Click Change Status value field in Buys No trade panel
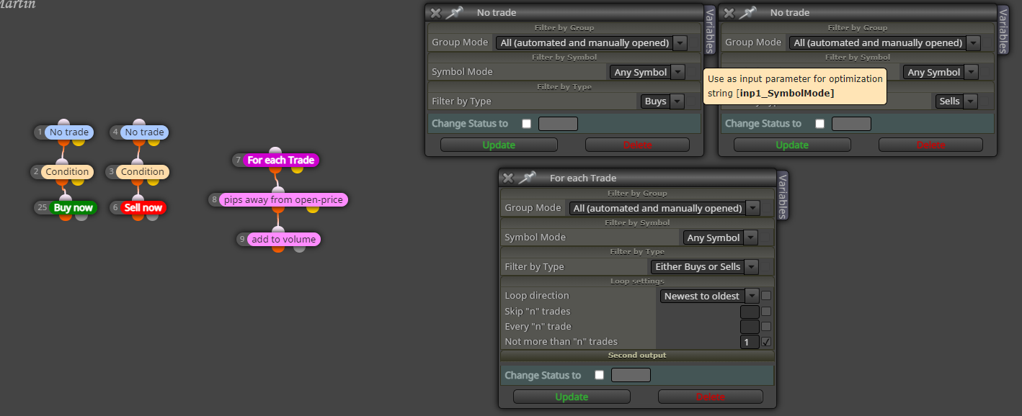Viewport: 1022px width, 416px height. coord(558,124)
